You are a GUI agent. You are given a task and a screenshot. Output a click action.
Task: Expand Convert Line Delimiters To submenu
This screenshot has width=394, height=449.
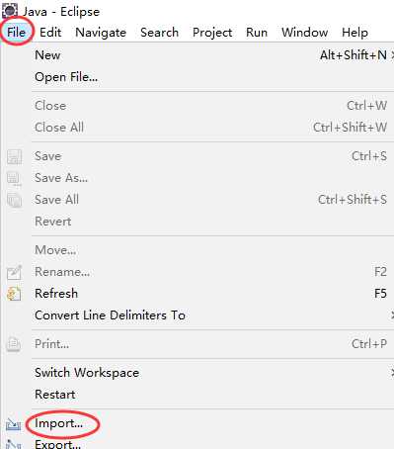pyautogui.click(x=212, y=315)
